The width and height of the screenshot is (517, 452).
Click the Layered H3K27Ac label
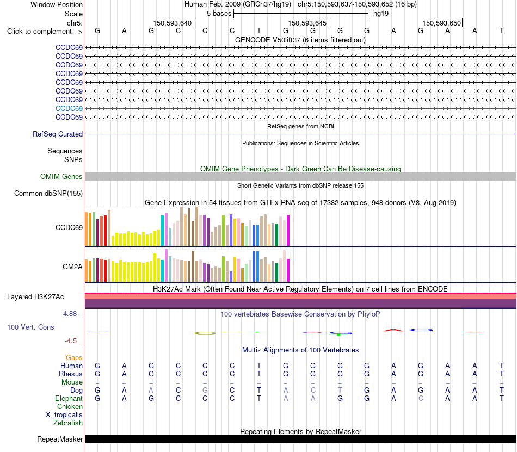click(35, 297)
